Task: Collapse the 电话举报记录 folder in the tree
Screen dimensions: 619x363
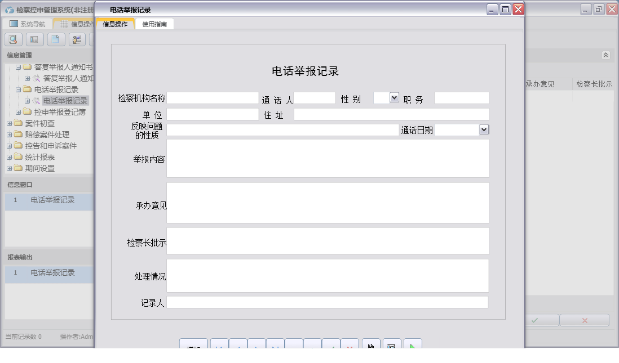Action: pos(20,89)
